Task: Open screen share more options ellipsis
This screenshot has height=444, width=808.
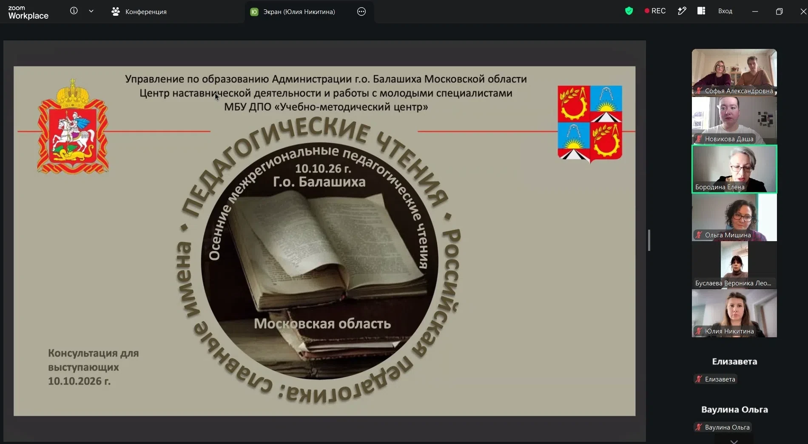Action: (361, 11)
